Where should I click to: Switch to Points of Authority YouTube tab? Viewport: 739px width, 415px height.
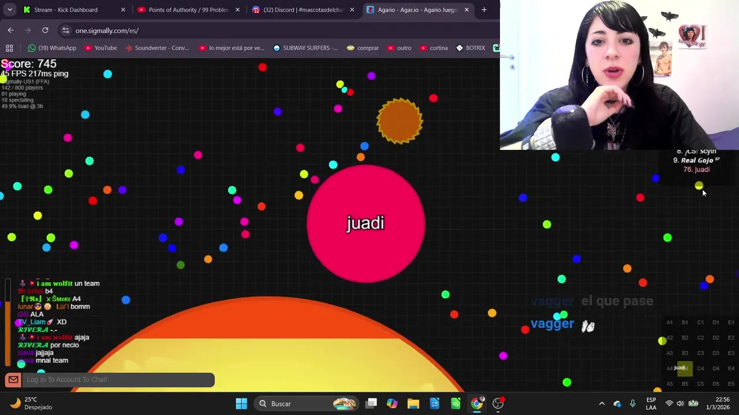click(x=188, y=10)
